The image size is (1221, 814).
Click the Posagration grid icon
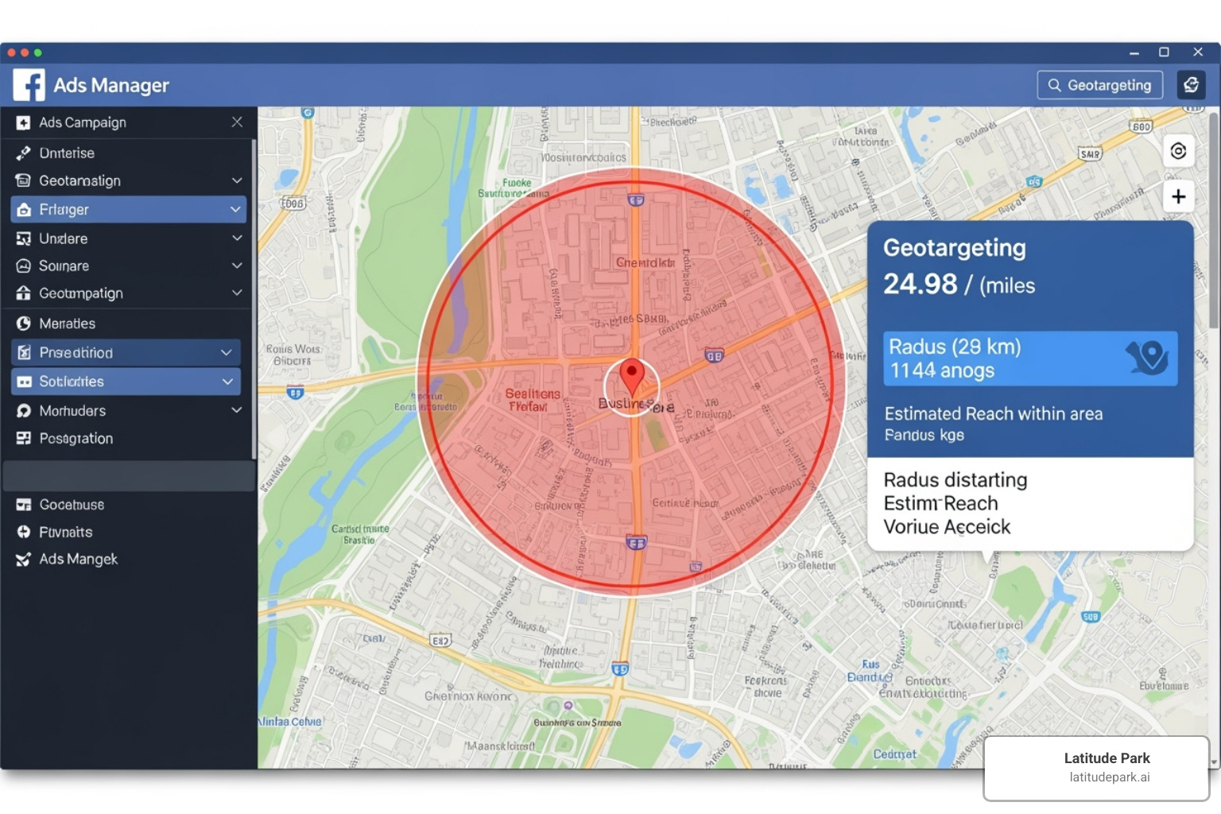pyautogui.click(x=23, y=438)
